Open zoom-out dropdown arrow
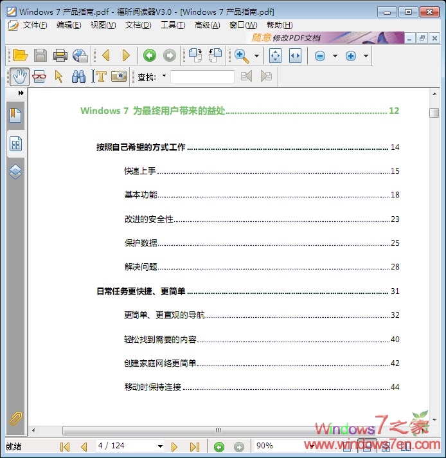This screenshot has width=446, height=458. [335, 55]
